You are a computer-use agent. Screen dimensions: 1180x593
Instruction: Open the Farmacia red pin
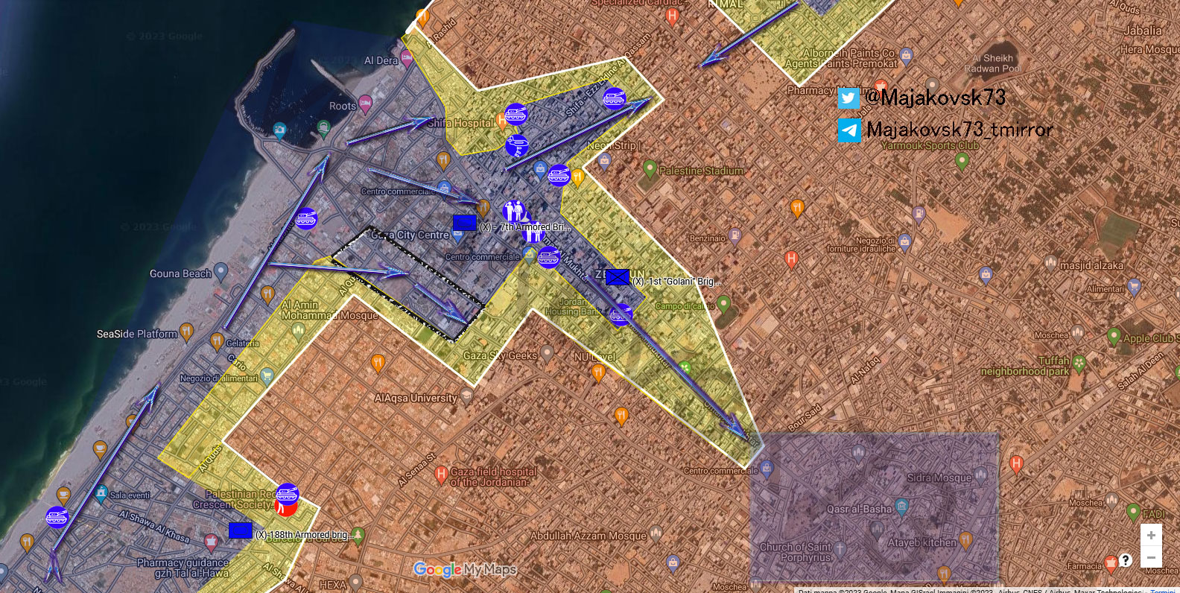pyautogui.click(x=1111, y=563)
